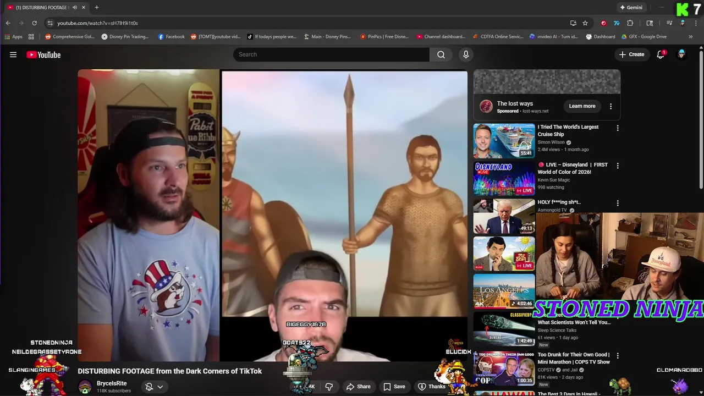Screen dimensions: 704x396
Task: Open YouTube notifications bell
Action: click(661, 54)
